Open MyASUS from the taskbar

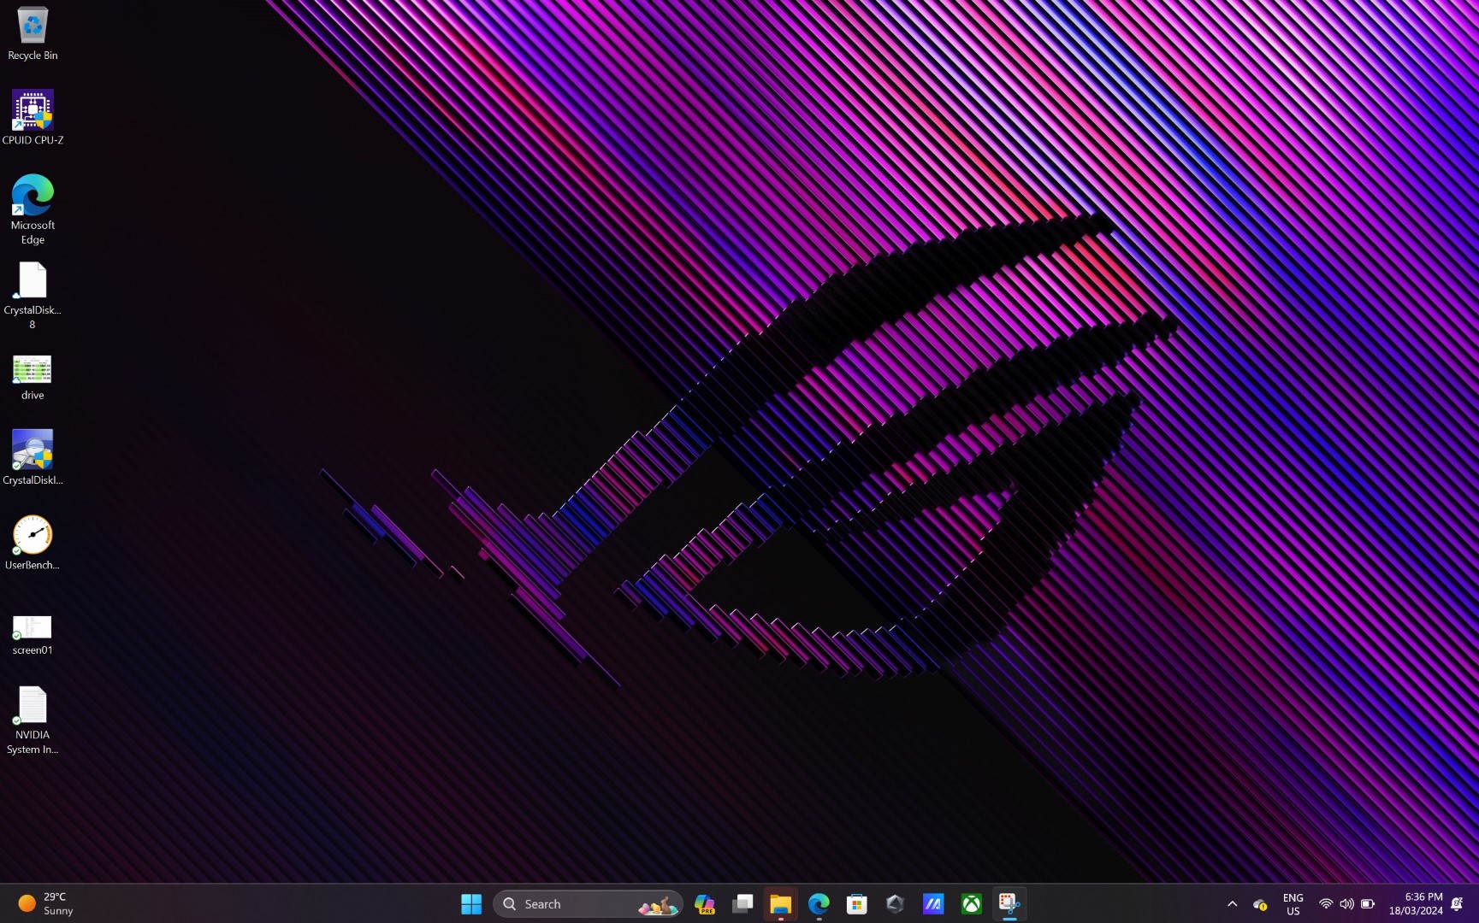tap(933, 903)
